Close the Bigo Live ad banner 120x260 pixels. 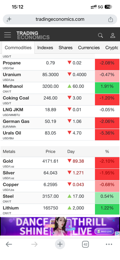tap(114, 221)
